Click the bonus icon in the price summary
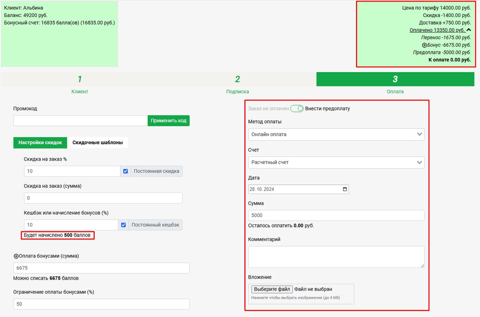 [424, 45]
